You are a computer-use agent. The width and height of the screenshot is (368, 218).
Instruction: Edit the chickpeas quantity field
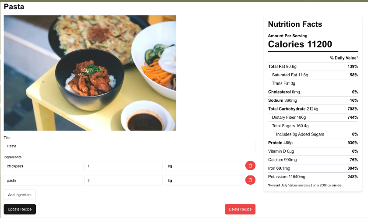[x=124, y=166]
